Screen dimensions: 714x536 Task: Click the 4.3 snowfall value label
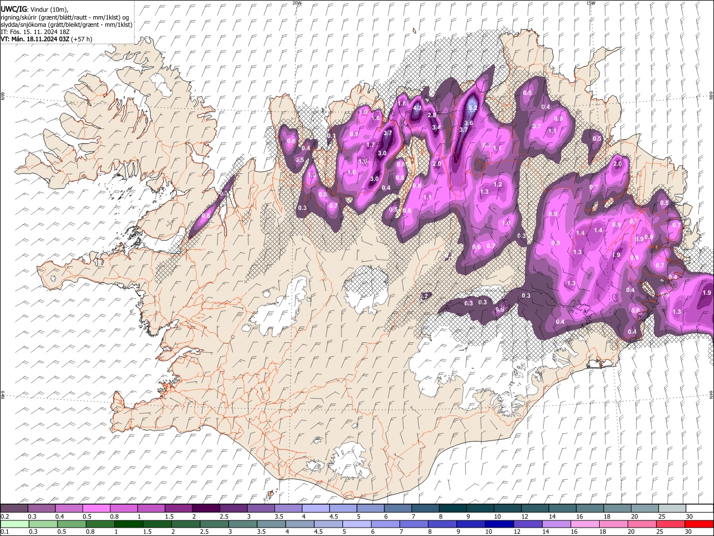click(x=417, y=108)
